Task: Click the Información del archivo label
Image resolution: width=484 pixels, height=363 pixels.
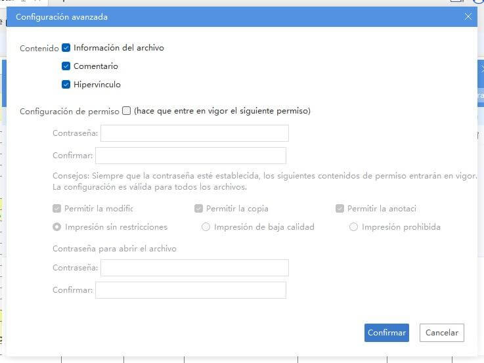Action: click(x=119, y=48)
